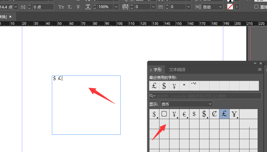
Task: Enable the 直排 checkbox
Action: (256, 7)
